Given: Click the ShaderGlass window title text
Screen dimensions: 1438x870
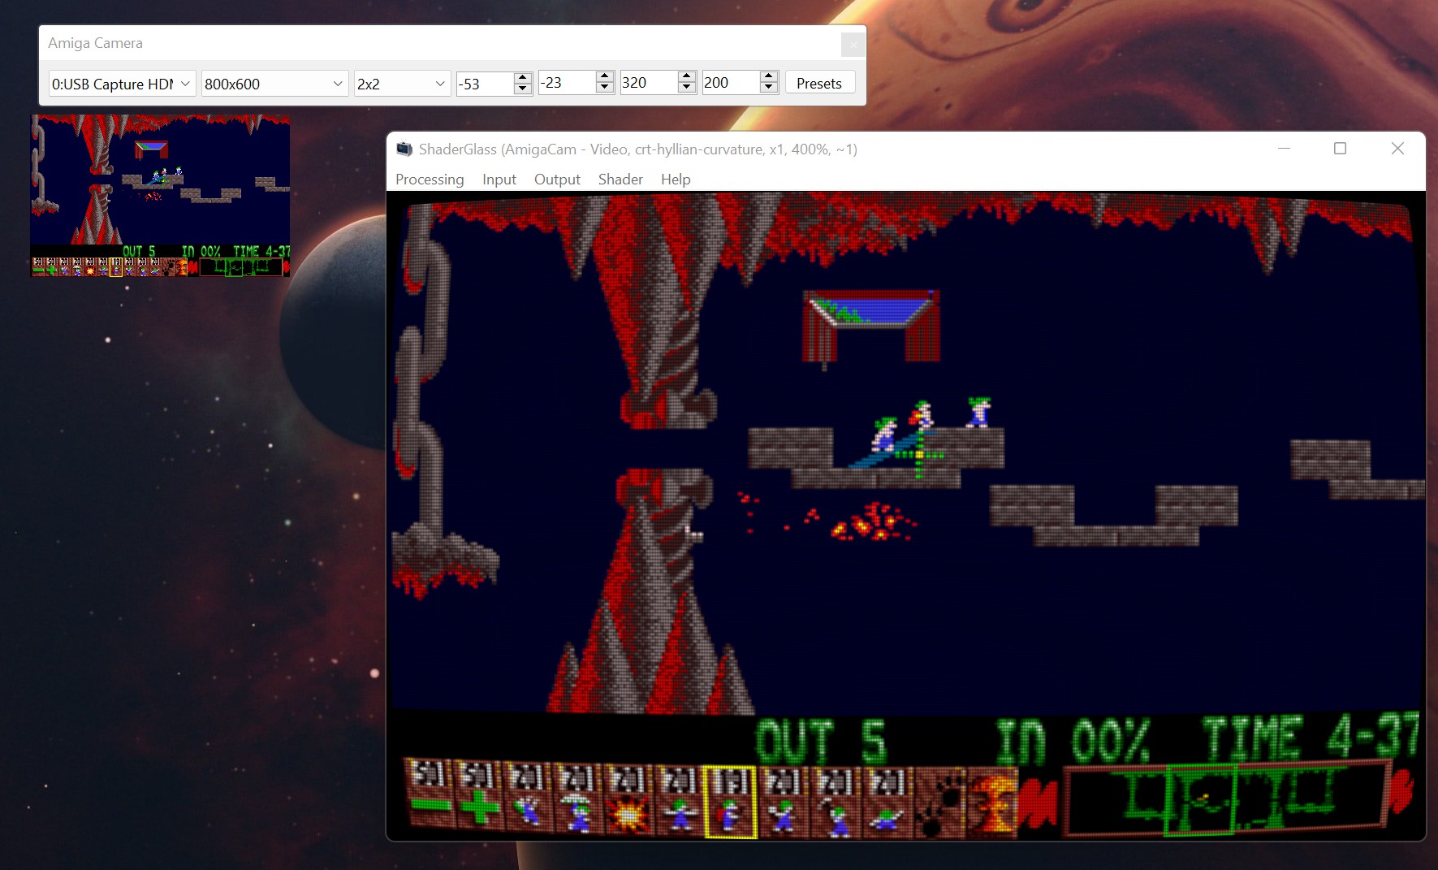Looking at the screenshot, I should (638, 149).
